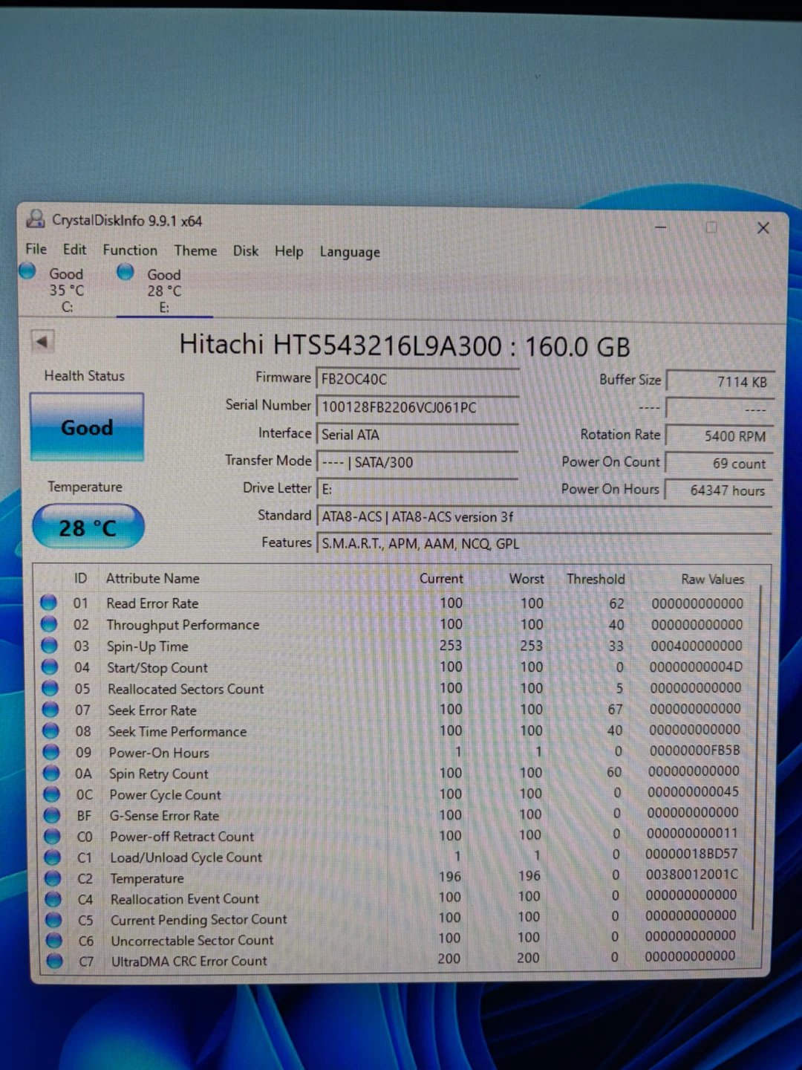Image resolution: width=802 pixels, height=1070 pixels.
Task: Click the status orb for Current Pending Sector Count
Action: click(x=53, y=919)
